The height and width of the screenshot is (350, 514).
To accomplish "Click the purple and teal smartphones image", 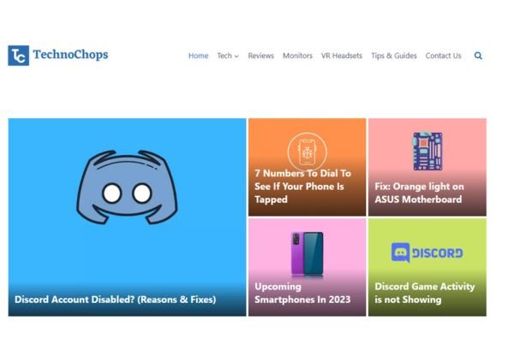I will tap(308, 253).
